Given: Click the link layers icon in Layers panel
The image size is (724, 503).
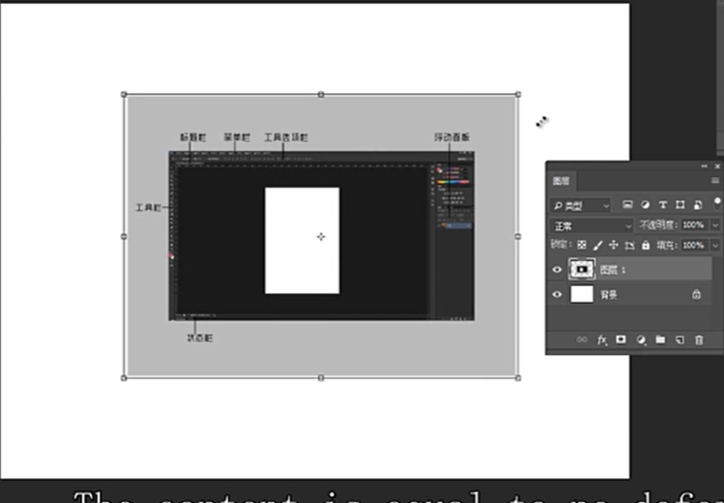Looking at the screenshot, I should pyautogui.click(x=581, y=339).
